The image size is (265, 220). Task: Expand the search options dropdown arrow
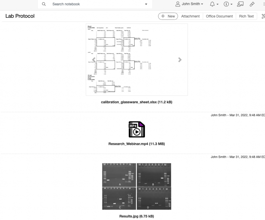pyautogui.click(x=146, y=4)
